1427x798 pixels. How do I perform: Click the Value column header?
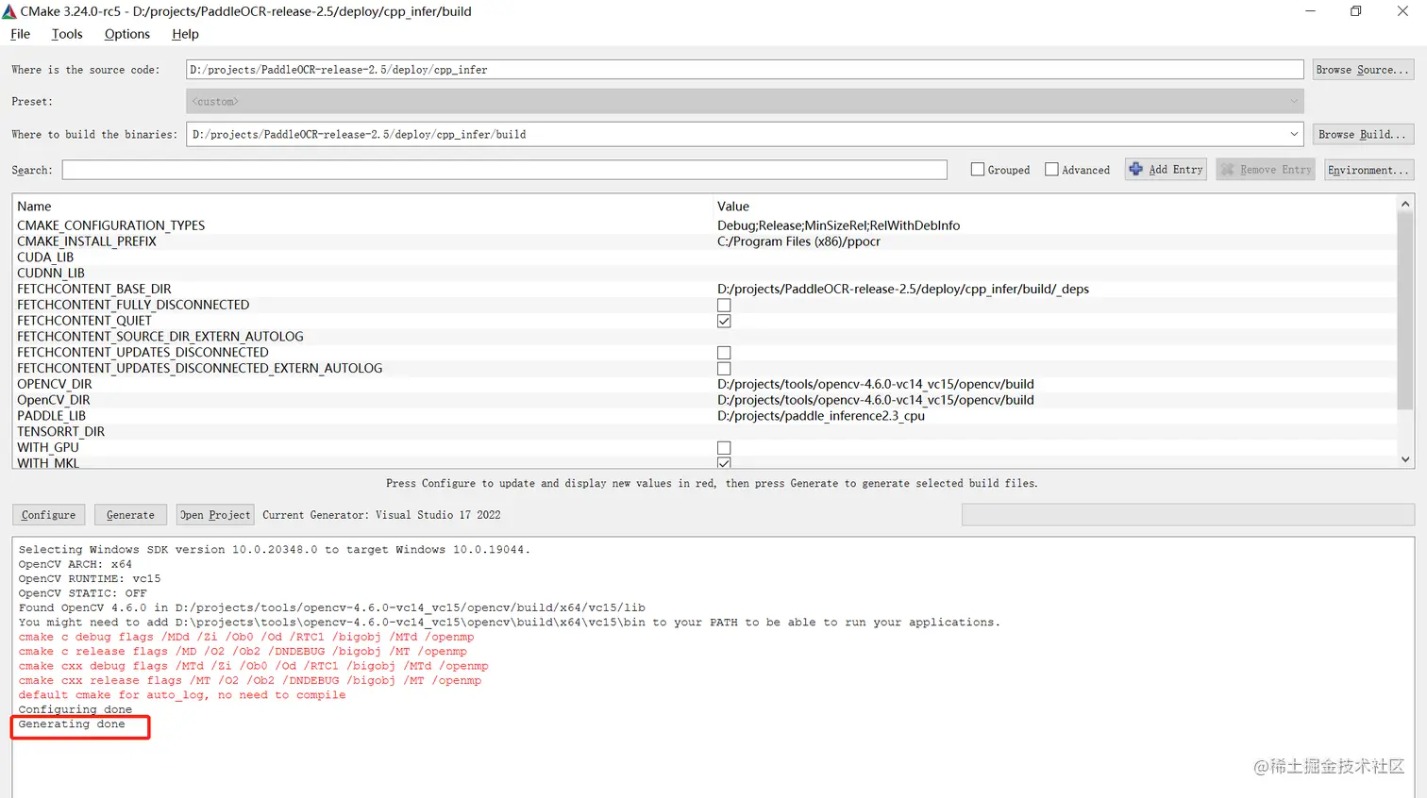(x=733, y=207)
